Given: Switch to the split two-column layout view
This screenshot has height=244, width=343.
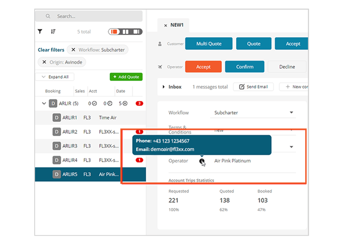Looking at the screenshot, I should point(126,32).
